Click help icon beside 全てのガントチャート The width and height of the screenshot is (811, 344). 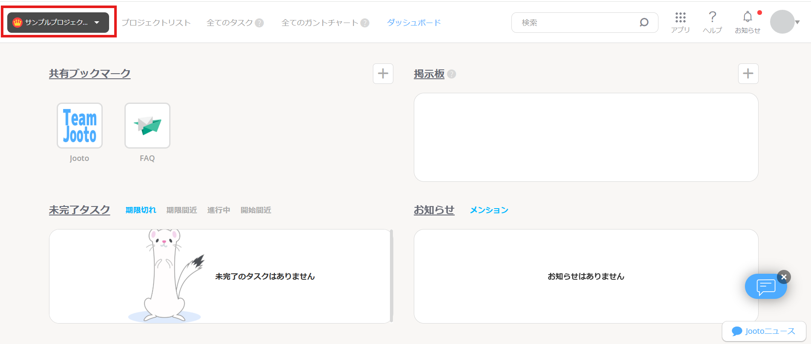click(365, 23)
